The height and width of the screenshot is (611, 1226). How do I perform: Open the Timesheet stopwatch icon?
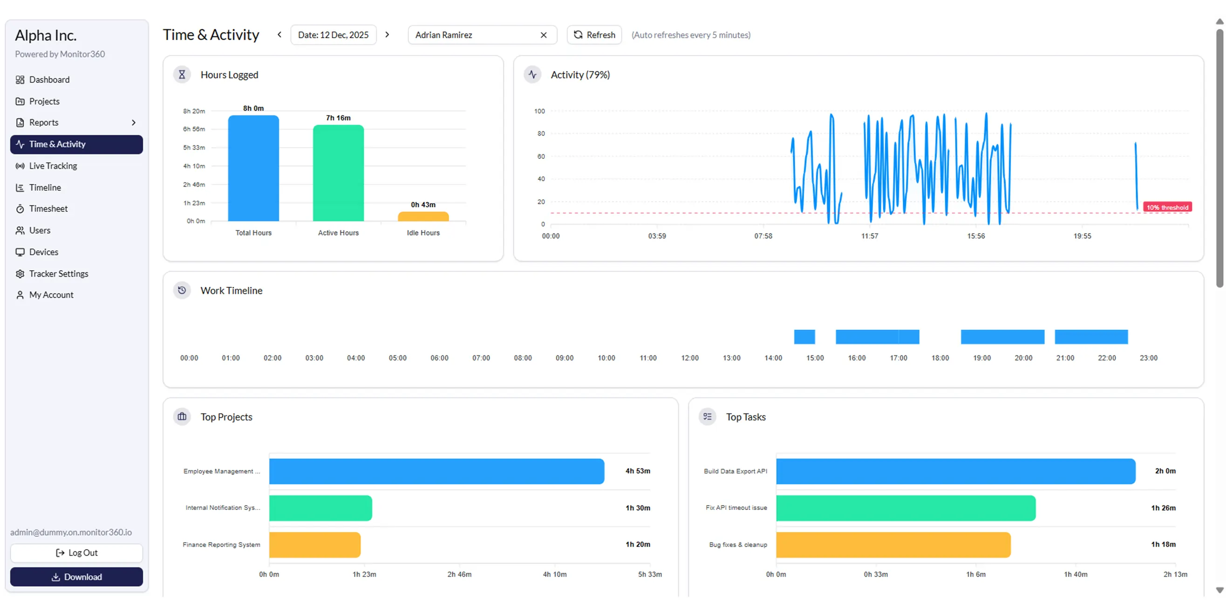pyautogui.click(x=20, y=209)
